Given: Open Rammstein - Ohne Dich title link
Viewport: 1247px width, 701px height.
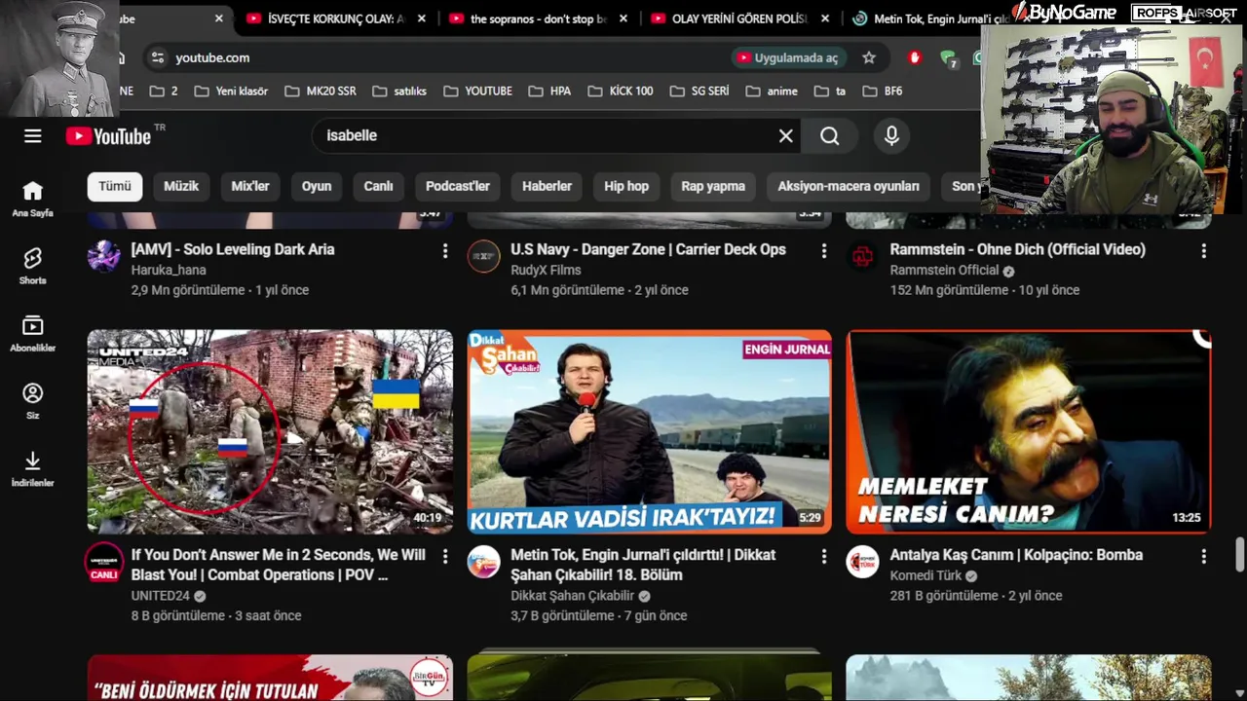Looking at the screenshot, I should [1017, 249].
